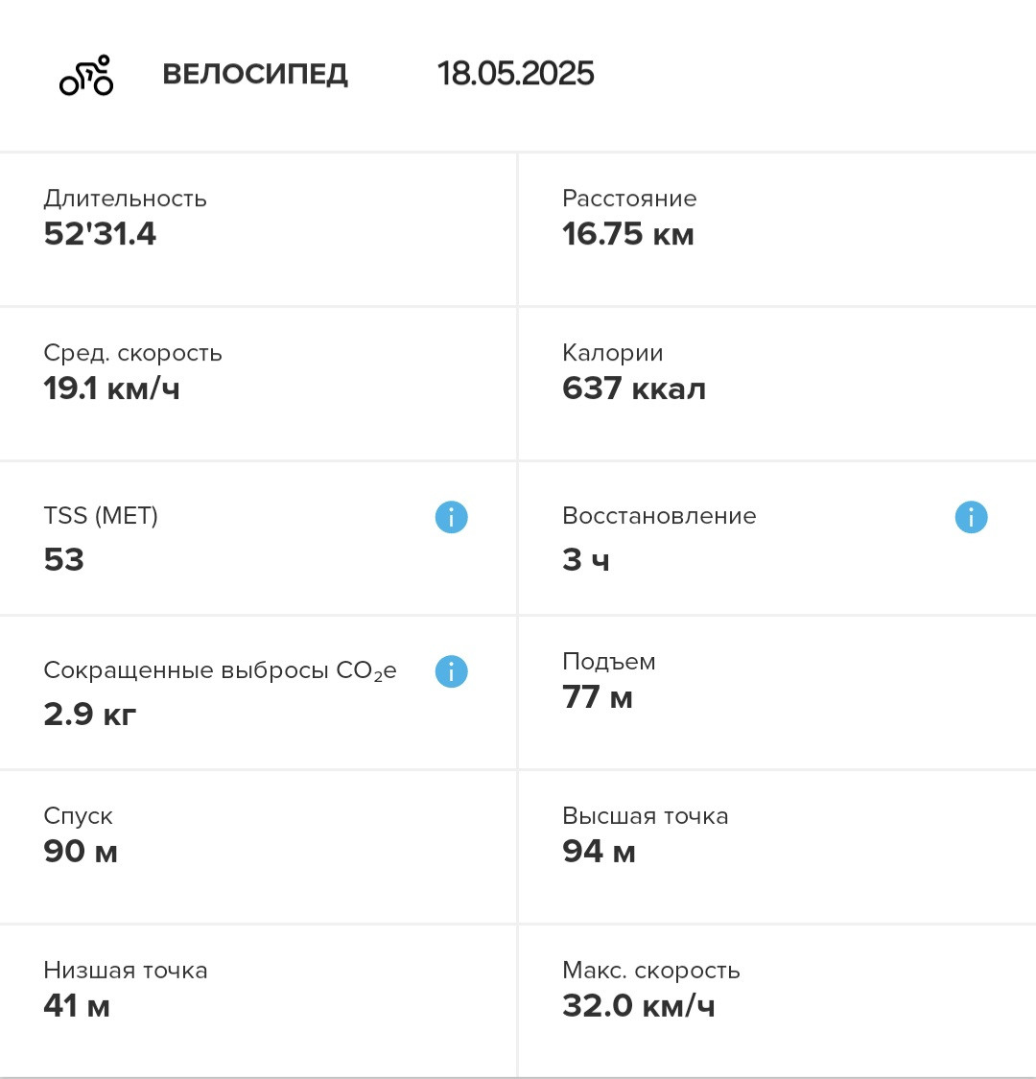Click the Расстояние label text

point(629,199)
